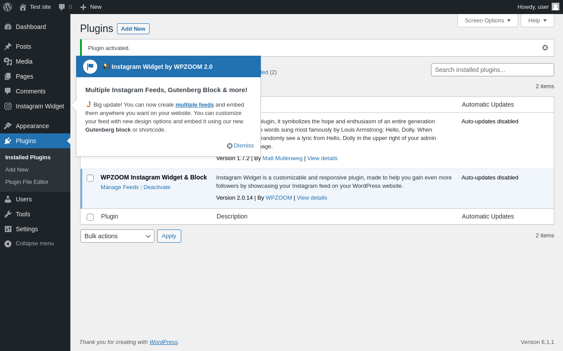Click the New plus icon
The height and width of the screenshot is (351, 563).
click(83, 7)
